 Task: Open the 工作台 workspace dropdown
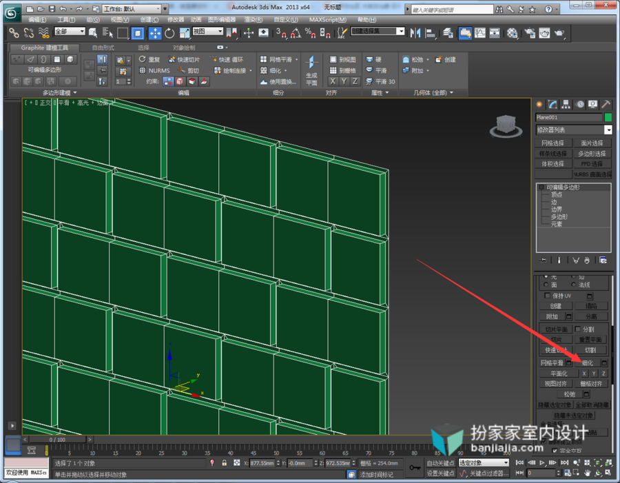point(132,9)
